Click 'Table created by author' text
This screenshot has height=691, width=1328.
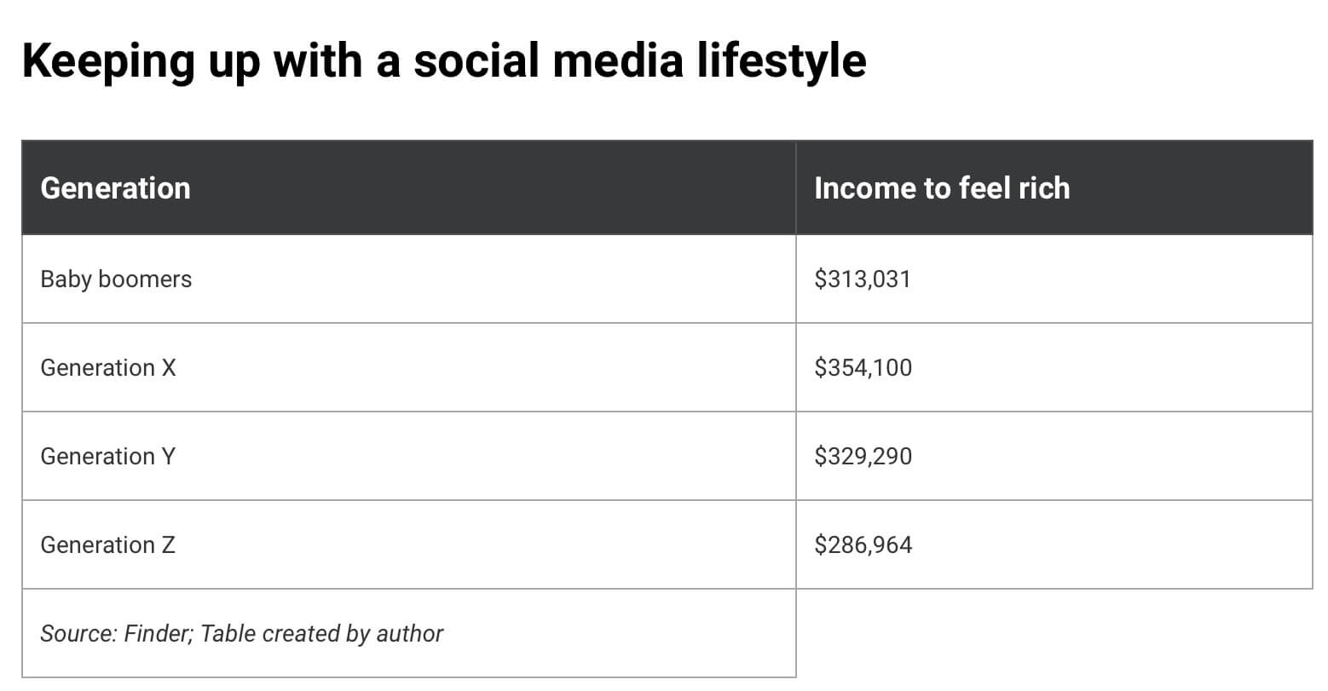[322, 634]
